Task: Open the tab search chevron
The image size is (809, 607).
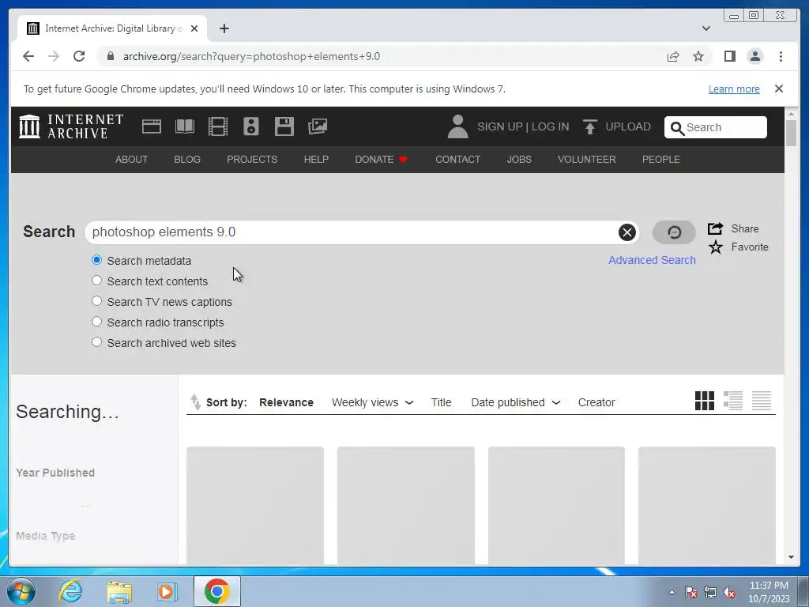Action: point(706,28)
